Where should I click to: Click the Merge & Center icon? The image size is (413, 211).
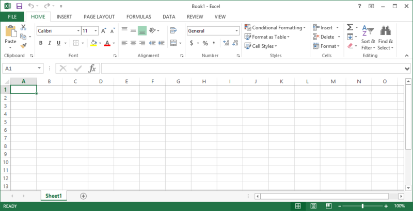pyautogui.click(x=173, y=43)
